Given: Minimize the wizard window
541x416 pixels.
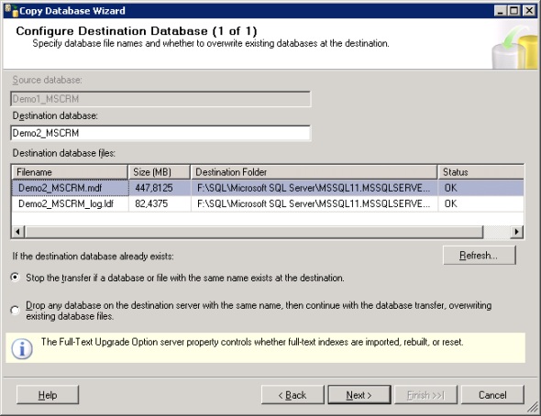Looking at the screenshot, I should [x=501, y=11].
